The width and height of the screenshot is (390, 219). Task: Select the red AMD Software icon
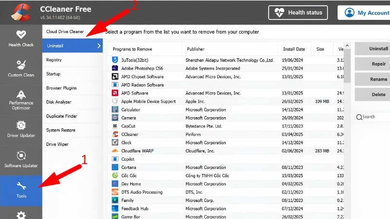point(115,93)
